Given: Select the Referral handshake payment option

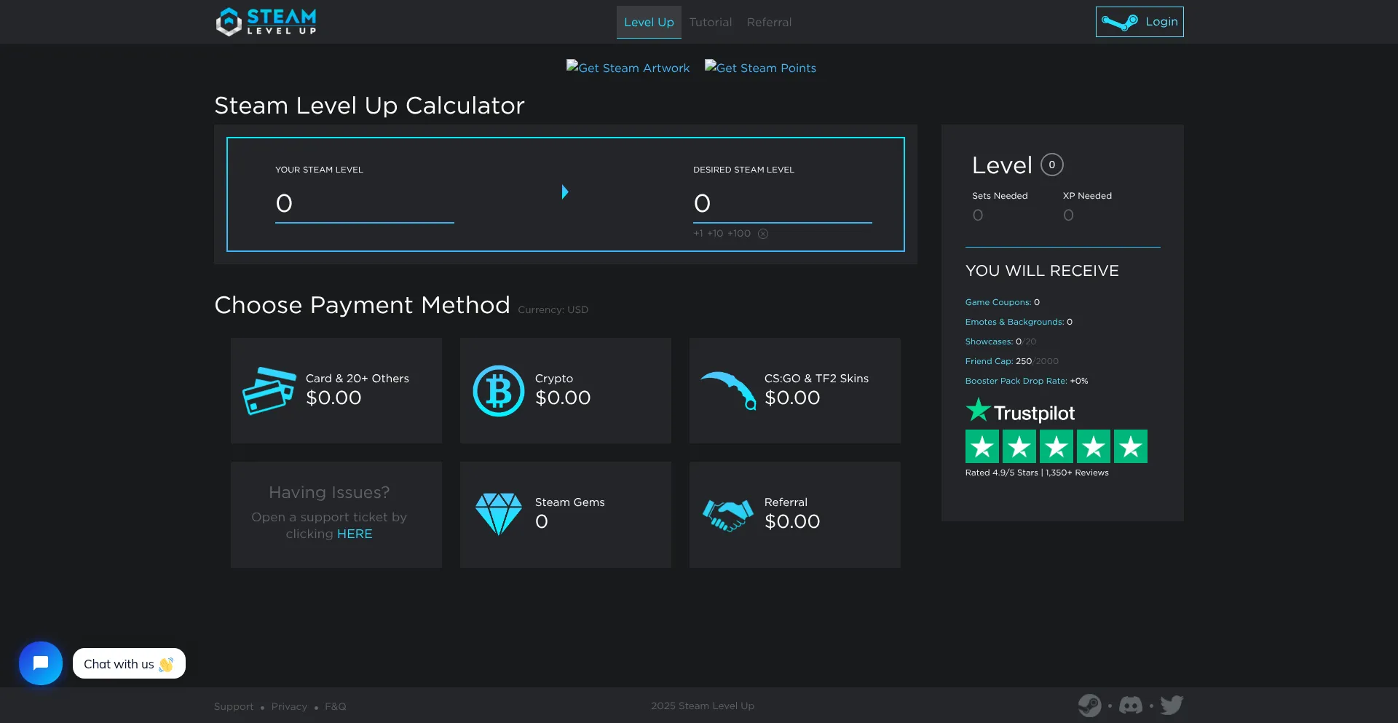Looking at the screenshot, I should [x=794, y=514].
